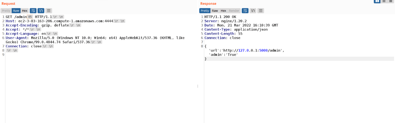Click the 'admin':'True' JSON line
This screenshot has width=395, height=123.
tap(223, 55)
